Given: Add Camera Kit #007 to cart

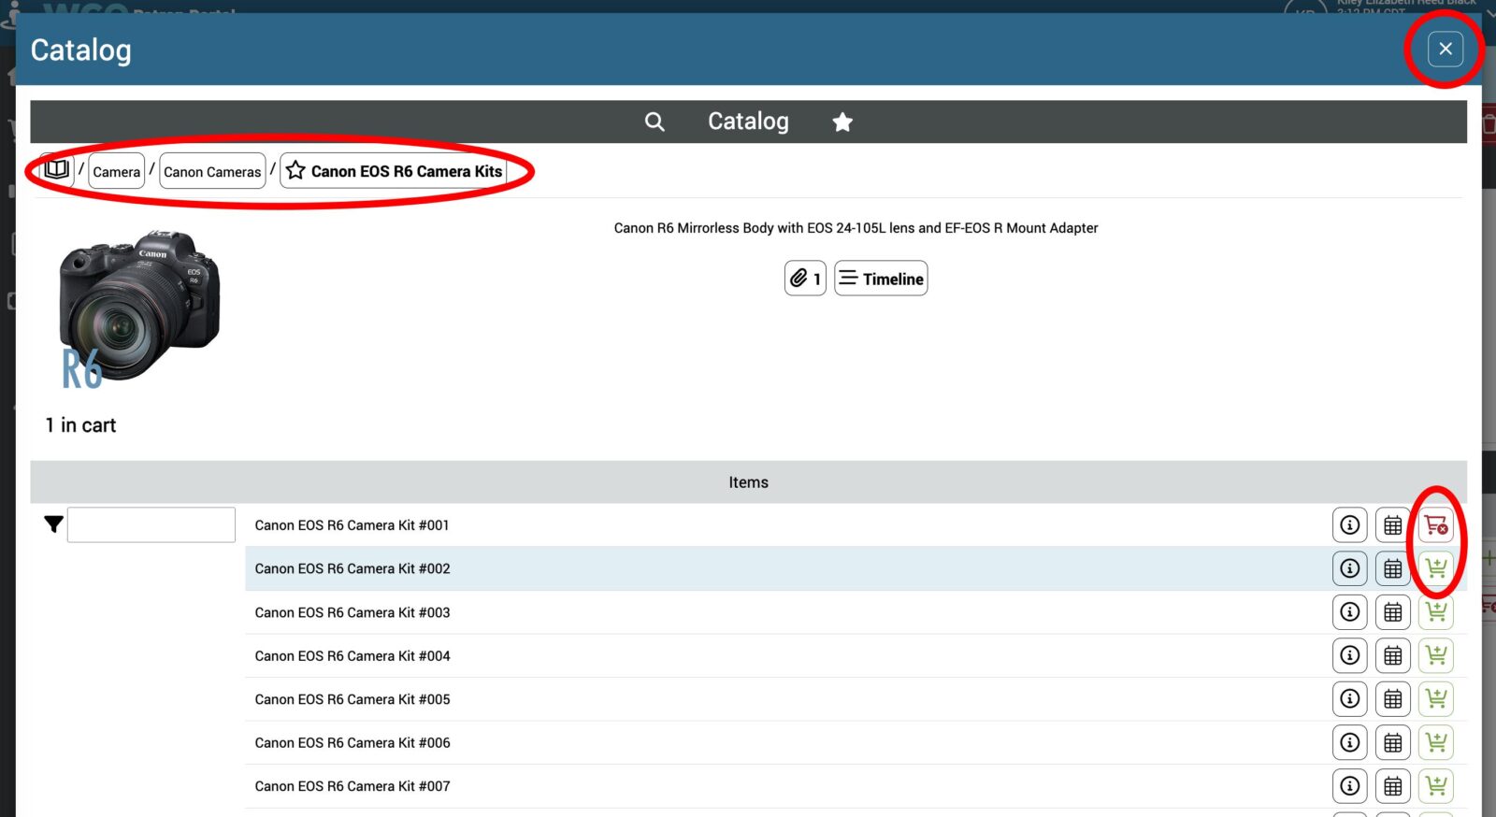Looking at the screenshot, I should pos(1436,786).
